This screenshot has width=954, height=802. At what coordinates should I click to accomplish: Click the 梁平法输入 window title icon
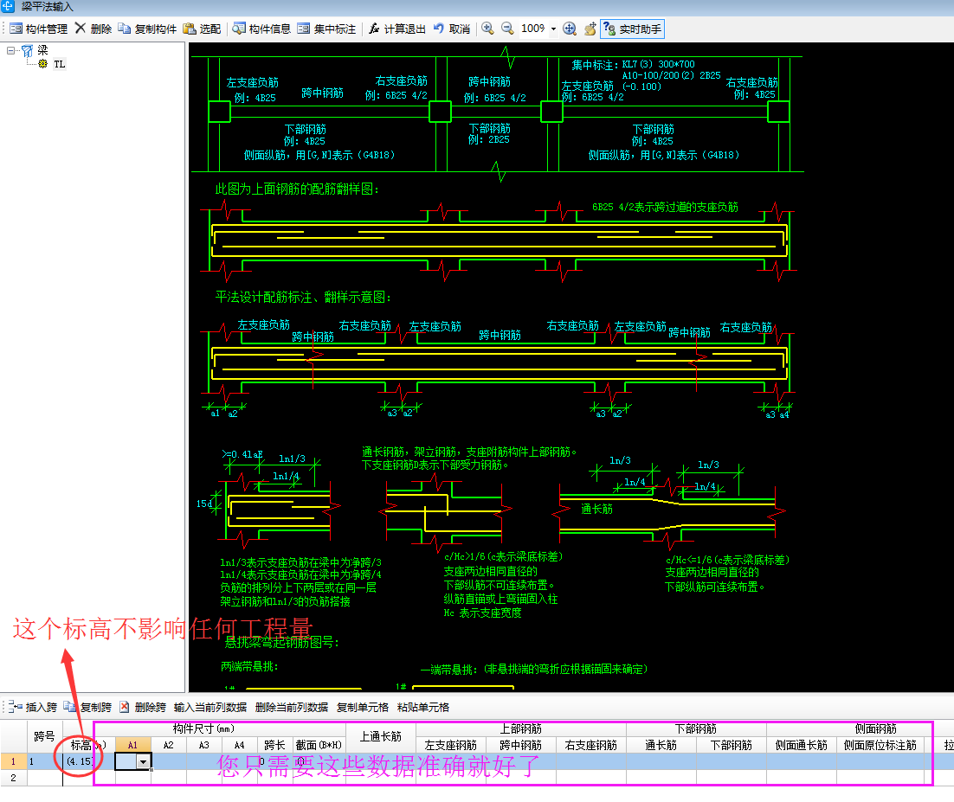(x=7, y=7)
